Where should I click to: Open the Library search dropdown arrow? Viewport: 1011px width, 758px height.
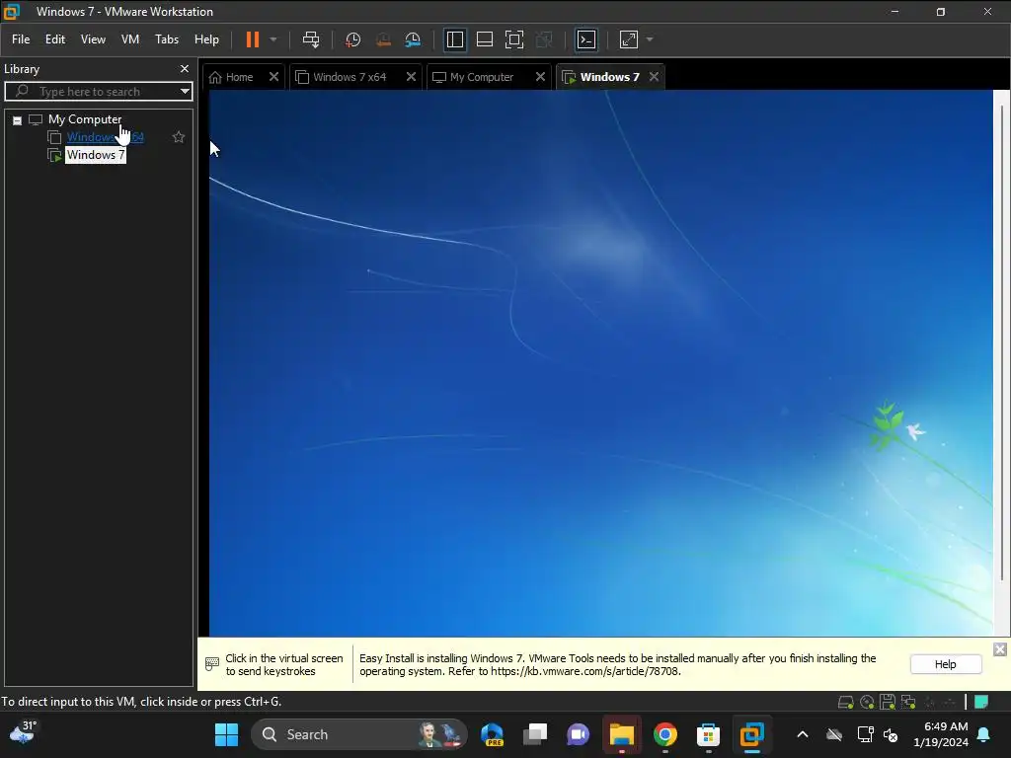click(x=185, y=92)
